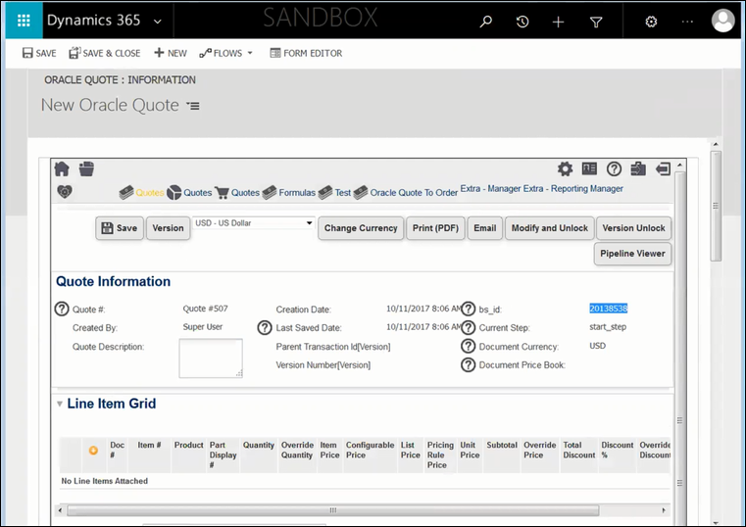Open the FORM EDITOR
746x527 pixels.
click(x=306, y=53)
